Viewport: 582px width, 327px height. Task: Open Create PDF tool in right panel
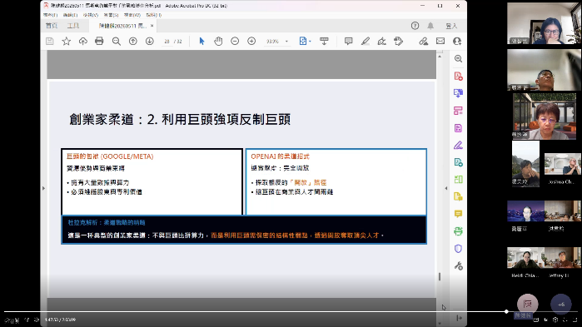point(458,76)
